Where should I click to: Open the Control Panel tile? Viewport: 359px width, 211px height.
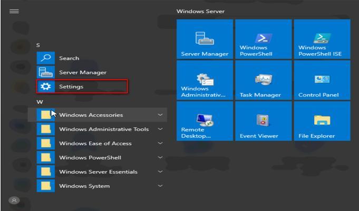click(322, 80)
